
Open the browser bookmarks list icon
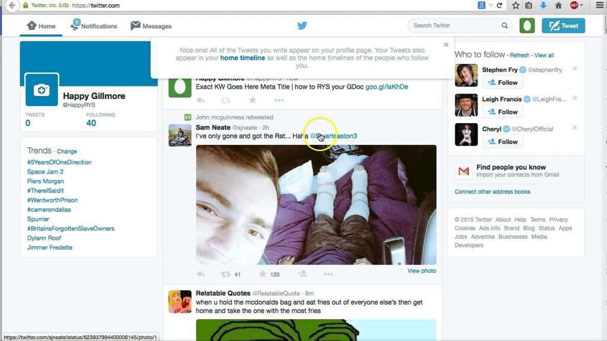(528, 5)
